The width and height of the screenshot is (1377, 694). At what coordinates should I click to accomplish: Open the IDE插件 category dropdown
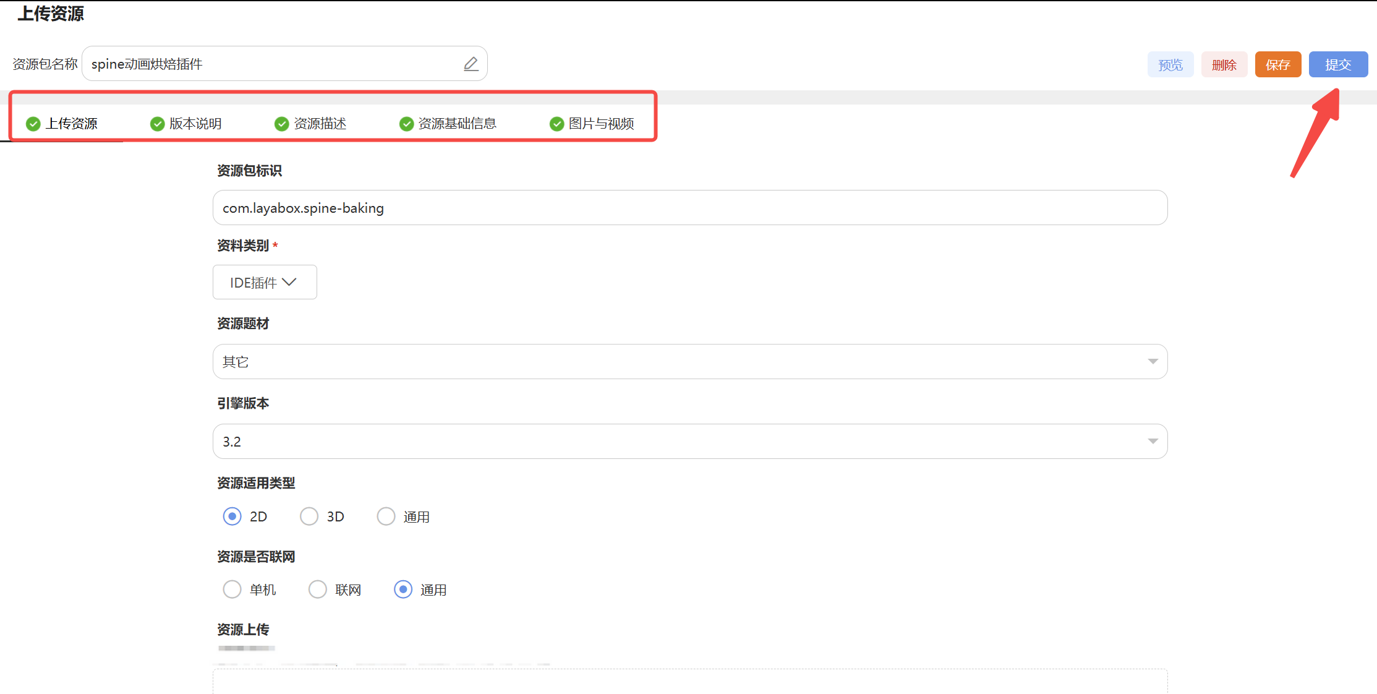click(x=265, y=282)
